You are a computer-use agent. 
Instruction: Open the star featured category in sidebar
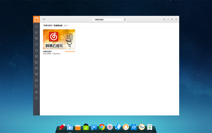[36, 26]
